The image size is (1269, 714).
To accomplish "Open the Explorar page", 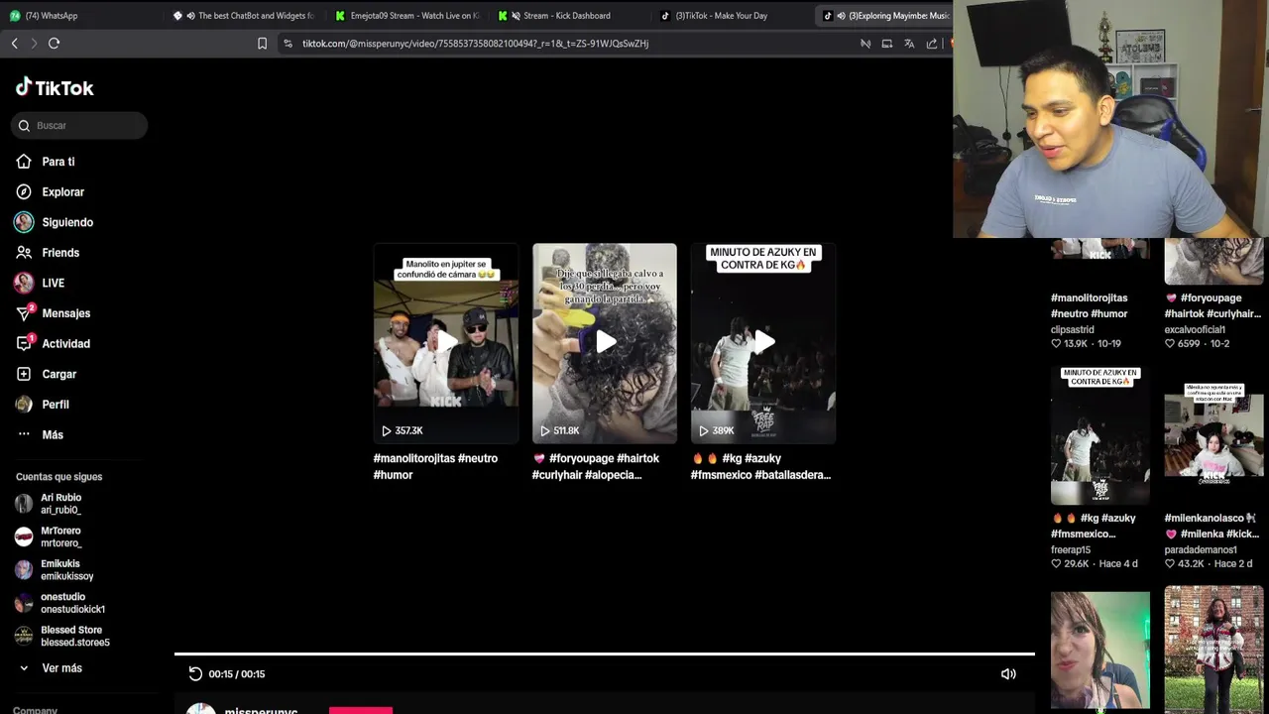I will 62,191.
